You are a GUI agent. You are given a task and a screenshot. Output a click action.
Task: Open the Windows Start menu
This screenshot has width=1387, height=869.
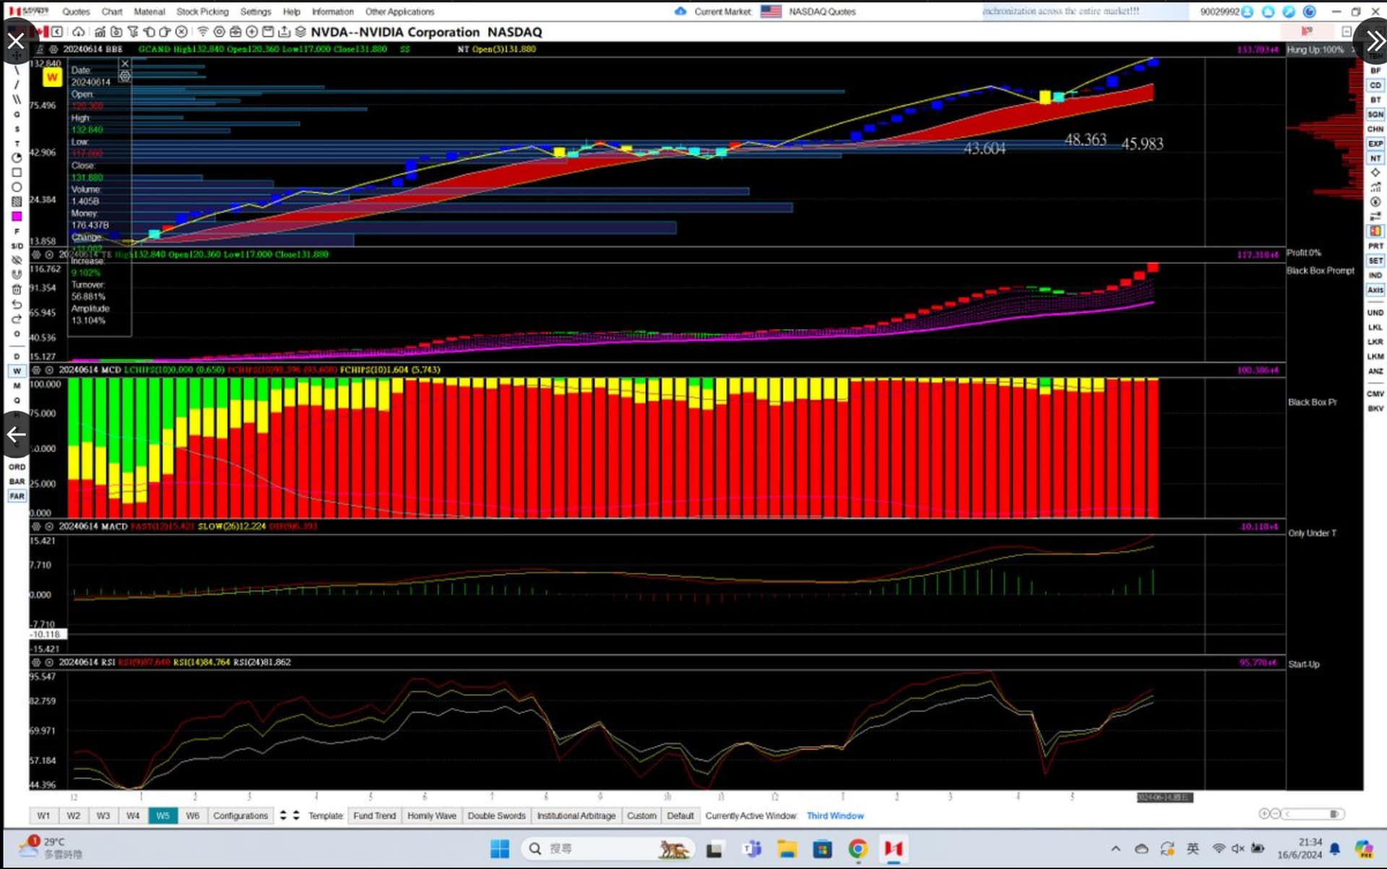coord(500,849)
